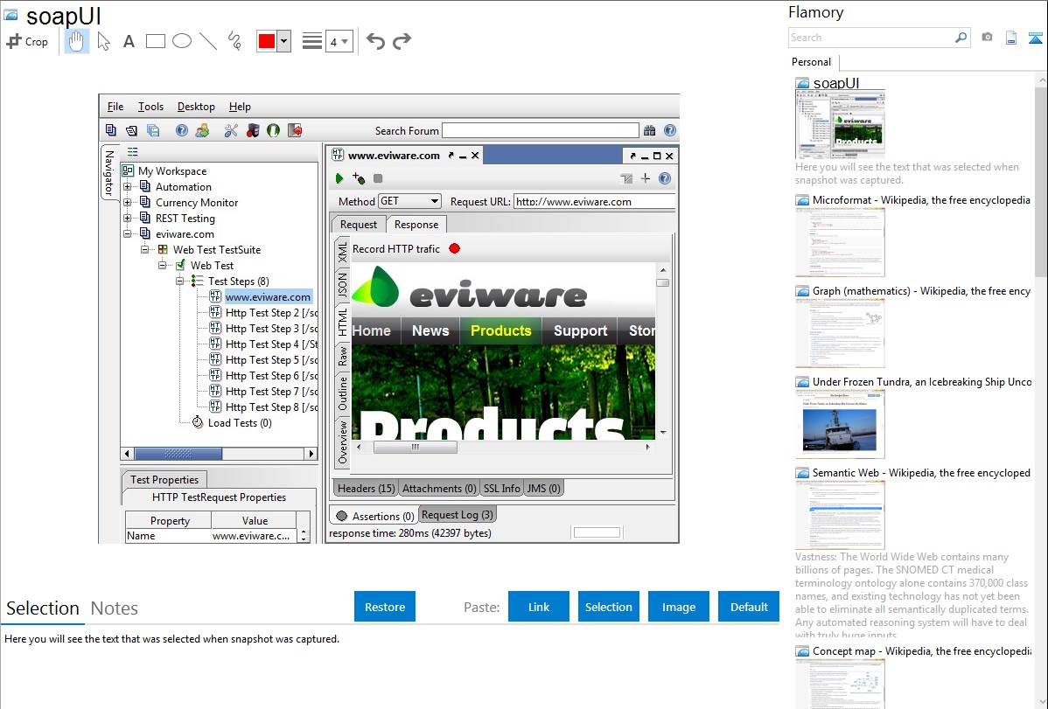The width and height of the screenshot is (1048, 709).
Task: Click the Search Forum input field
Action: (540, 130)
